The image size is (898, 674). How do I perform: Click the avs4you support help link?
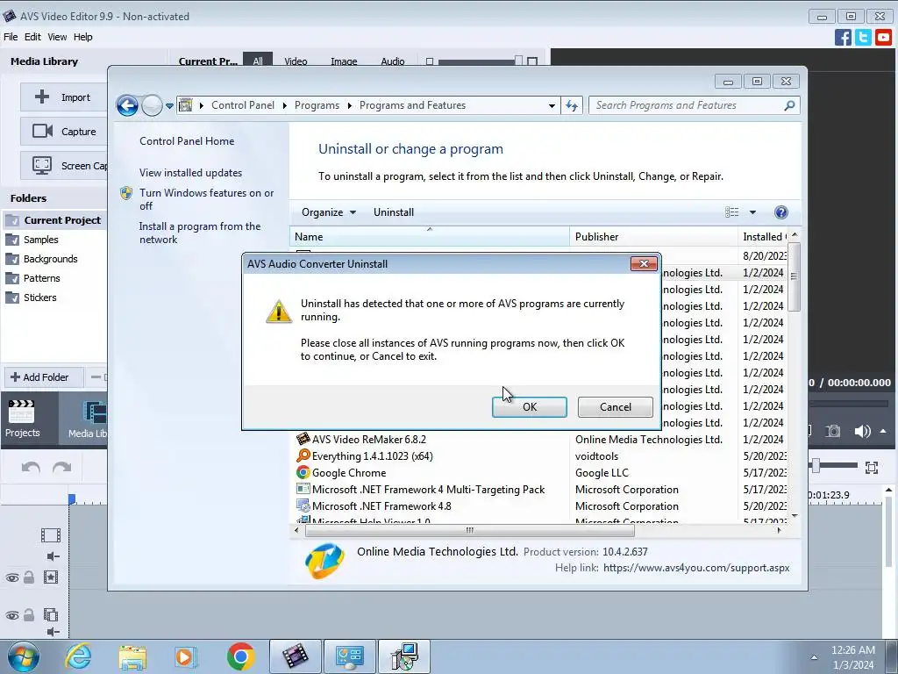pos(696,568)
